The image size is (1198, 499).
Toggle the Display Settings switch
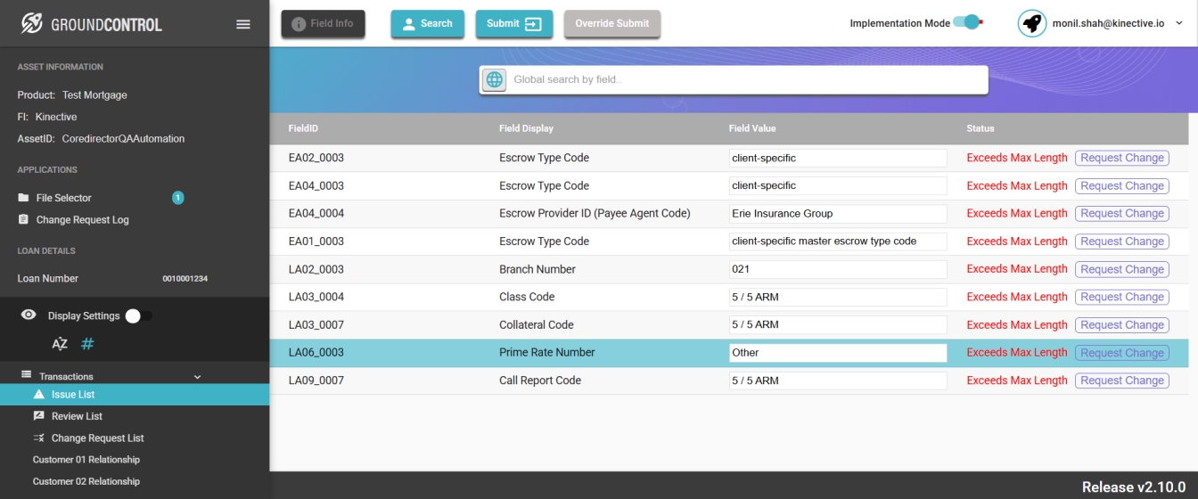coord(138,315)
